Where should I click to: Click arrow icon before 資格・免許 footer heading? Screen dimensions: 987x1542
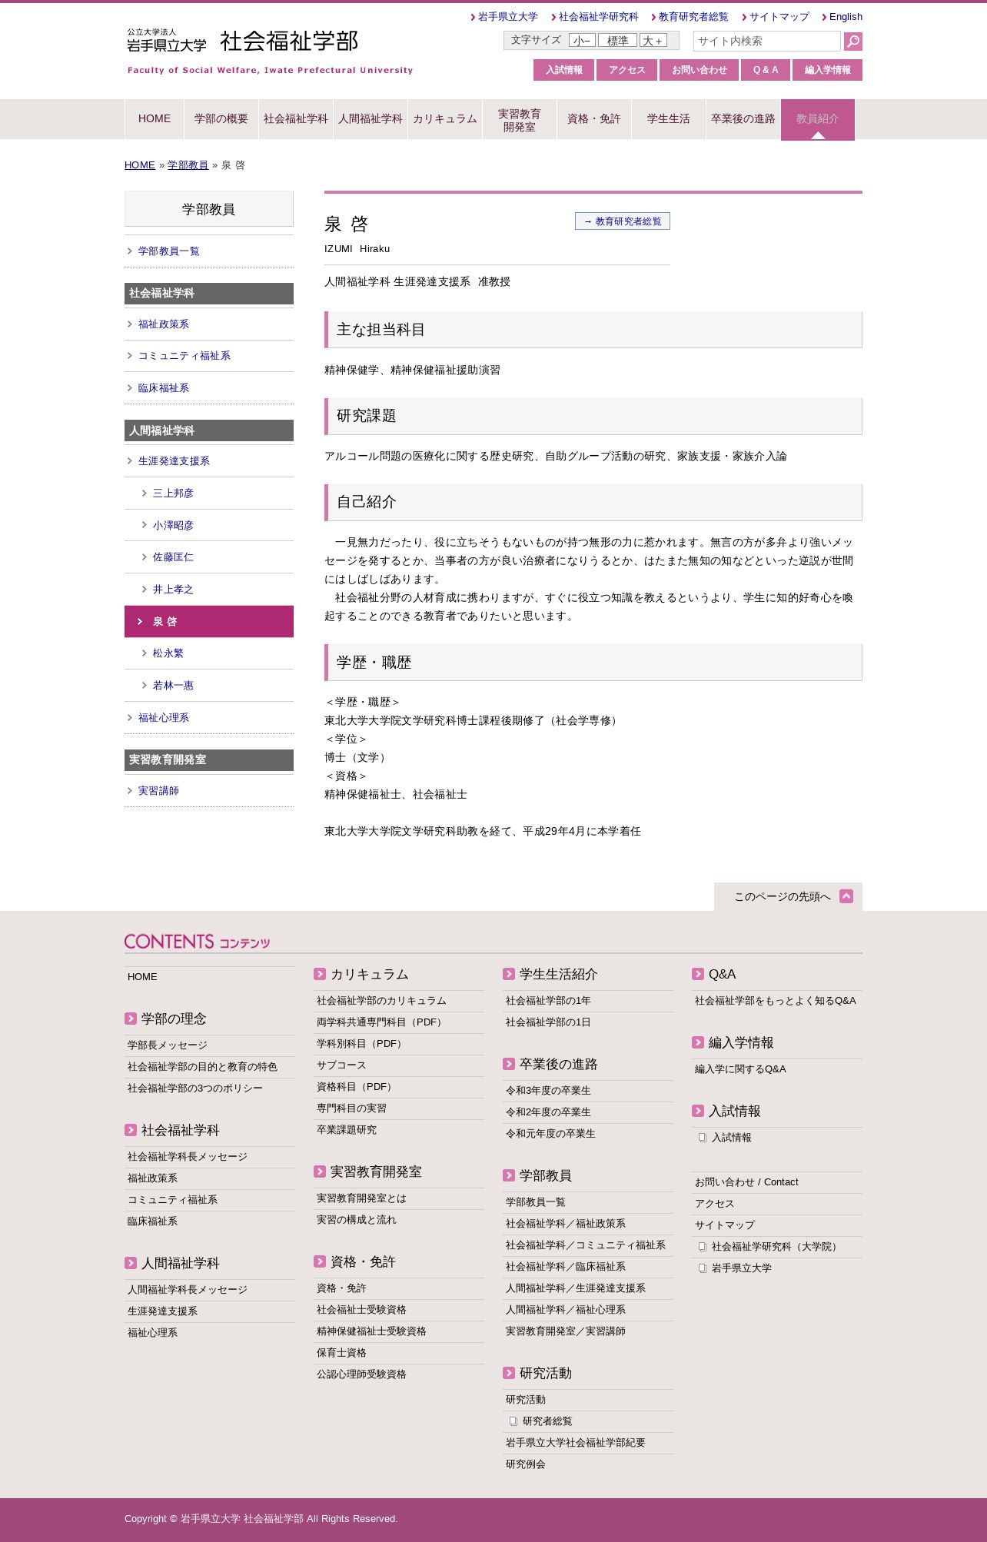pyautogui.click(x=320, y=1261)
